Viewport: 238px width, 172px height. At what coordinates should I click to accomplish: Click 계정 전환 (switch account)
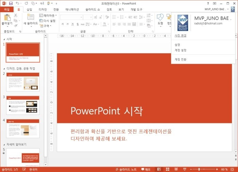click(x=180, y=59)
